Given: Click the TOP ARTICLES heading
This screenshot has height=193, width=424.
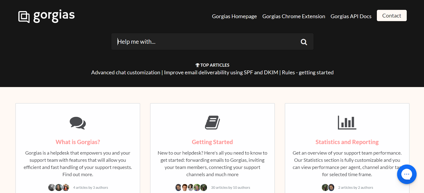Looking at the screenshot, I should pyautogui.click(x=215, y=65).
